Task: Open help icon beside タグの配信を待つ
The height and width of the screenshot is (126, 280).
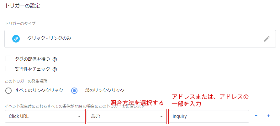Action: (55, 59)
